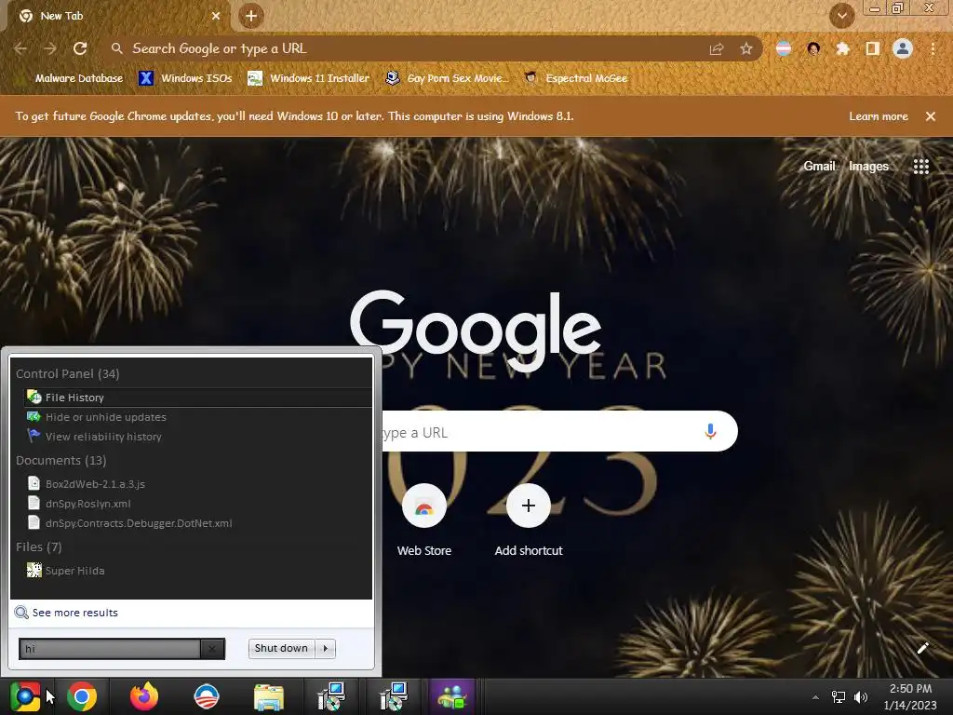Click Learn more in update banner

pyautogui.click(x=879, y=116)
